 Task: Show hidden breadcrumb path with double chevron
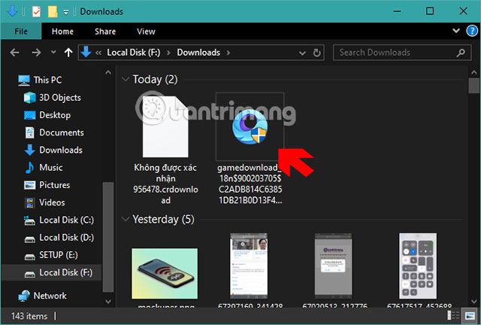click(98, 53)
